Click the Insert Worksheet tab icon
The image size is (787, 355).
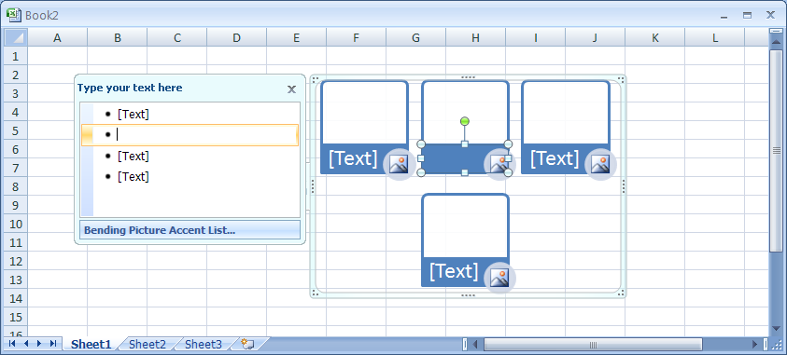(248, 344)
